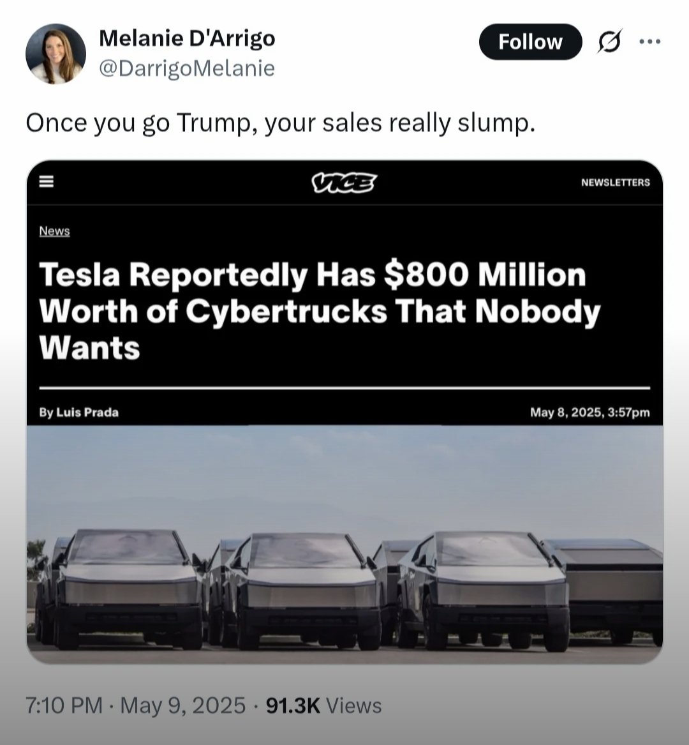
Task: Click the News category link
Action: [x=54, y=231]
